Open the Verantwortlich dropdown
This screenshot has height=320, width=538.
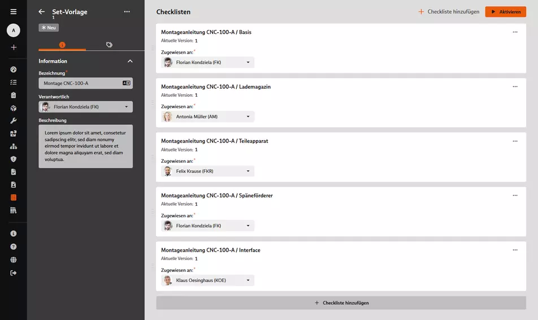click(86, 107)
